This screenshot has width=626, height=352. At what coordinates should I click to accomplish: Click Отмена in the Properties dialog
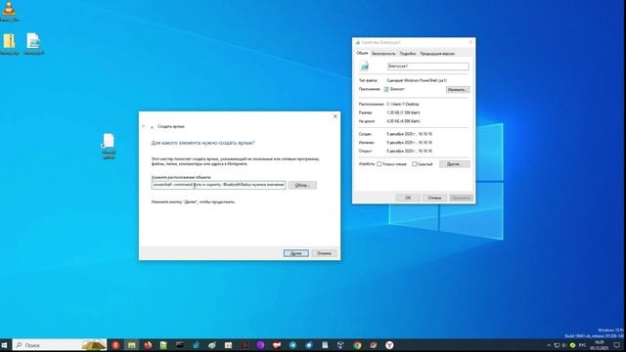[434, 198]
